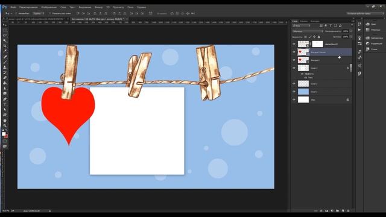
Task: Select the Eyedropper tool
Action: tap(5, 51)
